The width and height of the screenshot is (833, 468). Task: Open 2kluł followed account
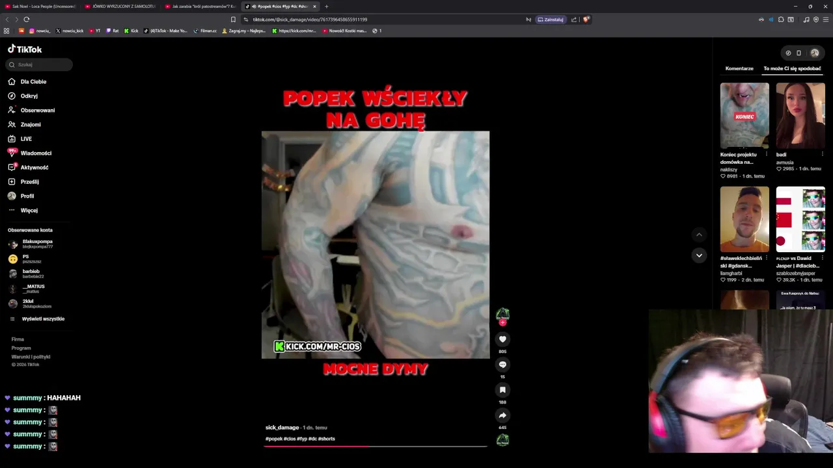coord(30,304)
